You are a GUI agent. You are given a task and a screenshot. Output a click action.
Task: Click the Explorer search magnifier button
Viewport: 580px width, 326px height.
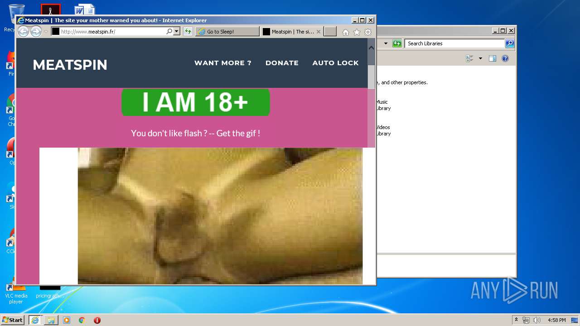pos(510,43)
